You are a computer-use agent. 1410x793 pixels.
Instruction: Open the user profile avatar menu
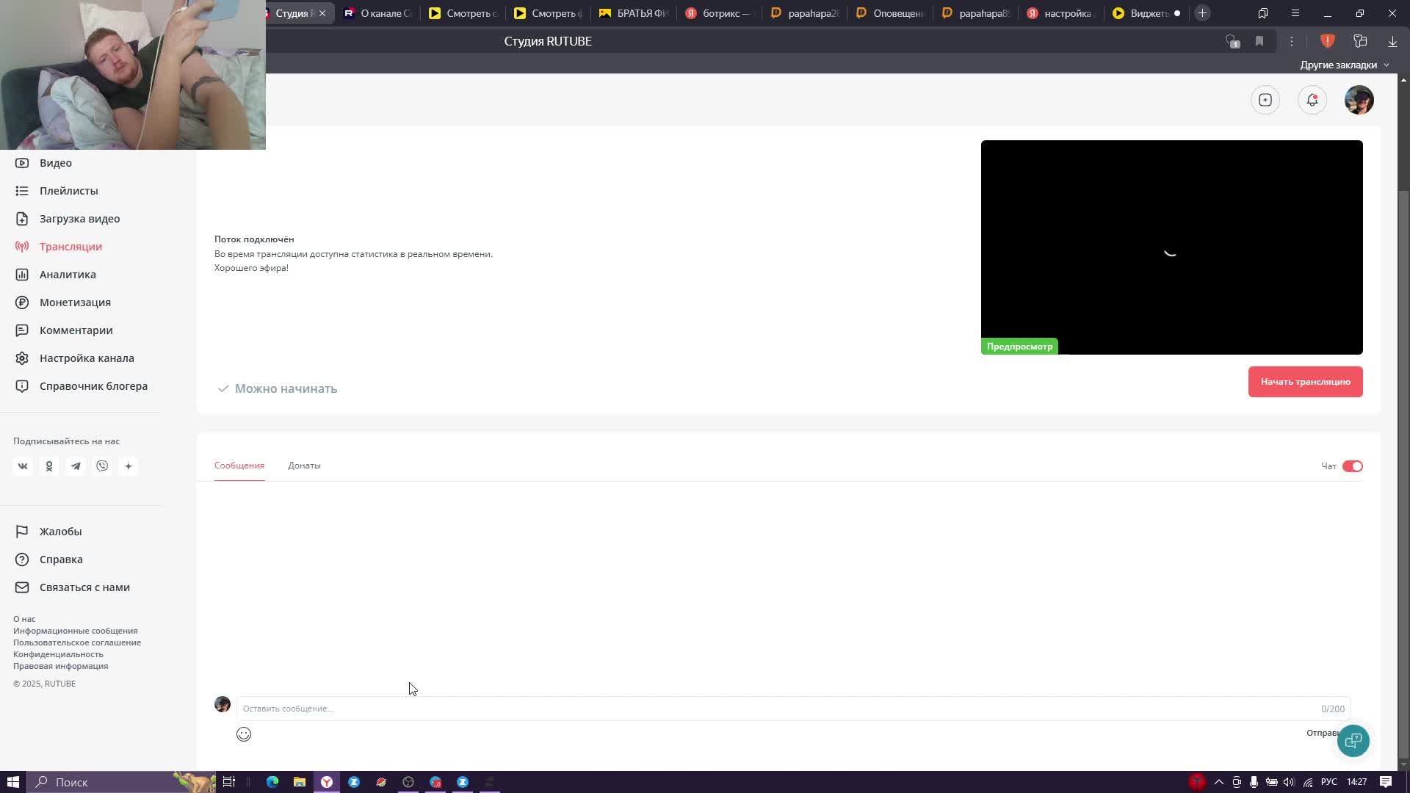coord(1359,100)
